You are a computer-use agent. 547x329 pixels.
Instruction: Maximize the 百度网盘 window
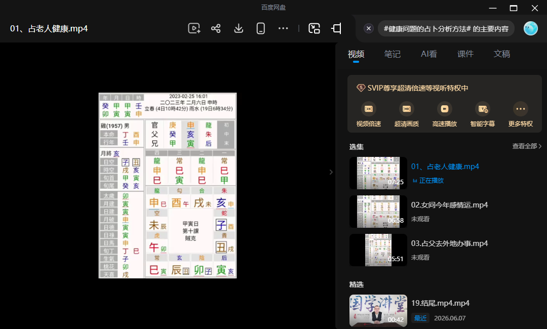click(514, 8)
